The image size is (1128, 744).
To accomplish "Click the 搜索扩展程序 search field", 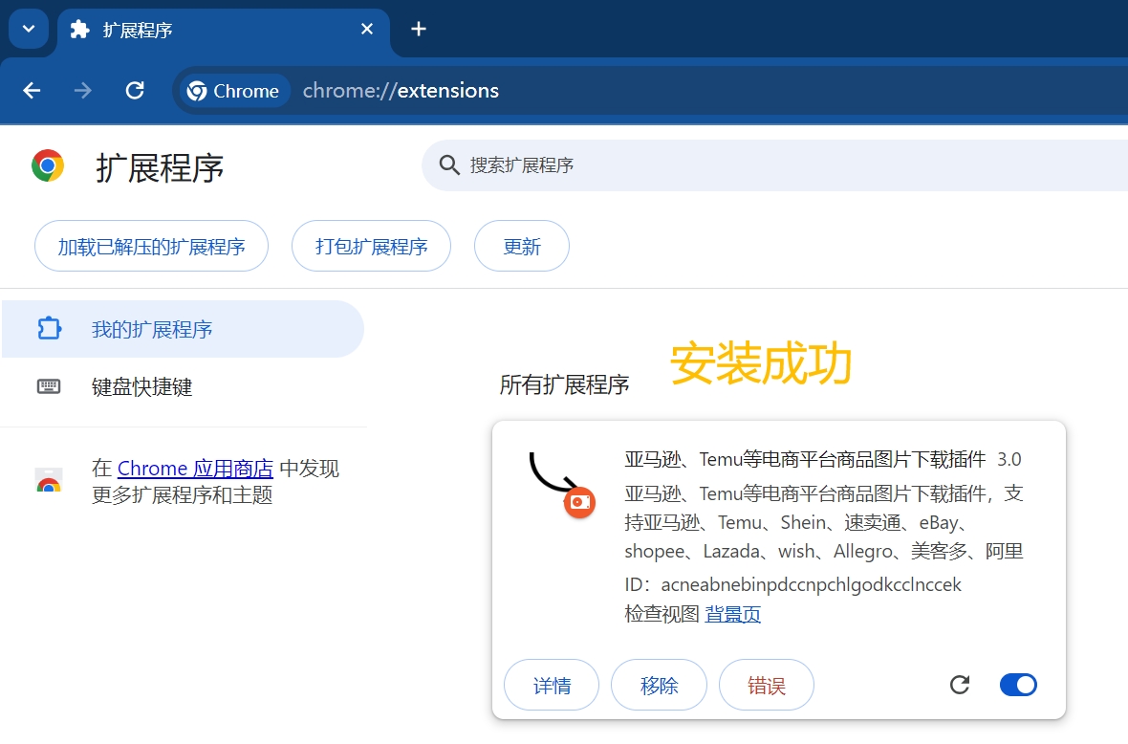I will 774,165.
